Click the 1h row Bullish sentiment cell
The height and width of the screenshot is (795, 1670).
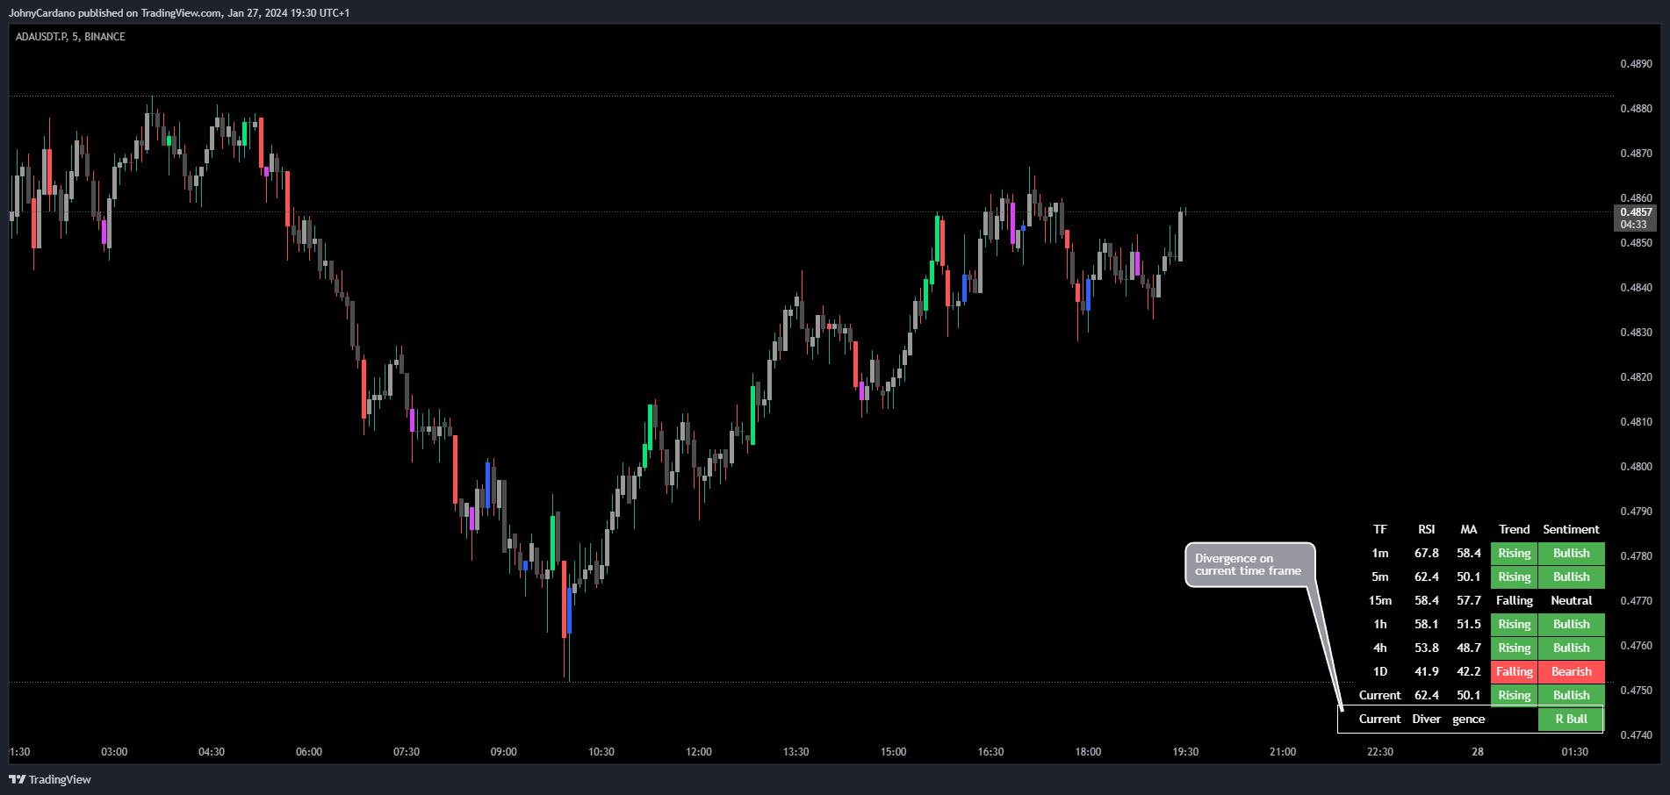(x=1571, y=624)
